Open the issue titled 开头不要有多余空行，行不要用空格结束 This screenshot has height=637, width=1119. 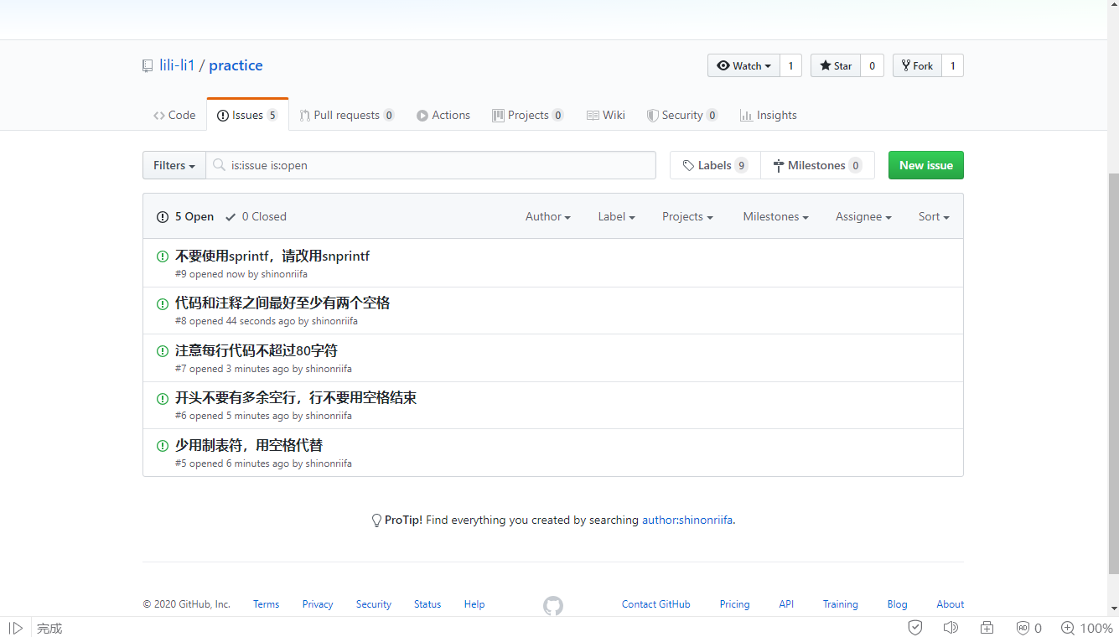pyautogui.click(x=296, y=398)
